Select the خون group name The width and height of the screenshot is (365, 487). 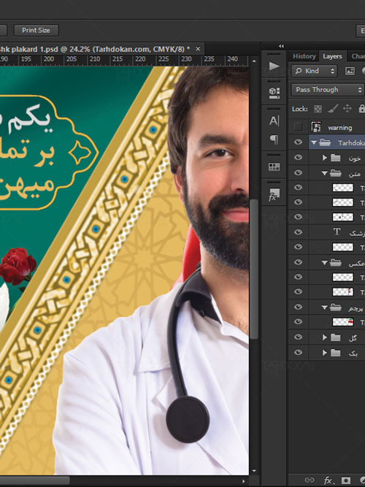click(x=355, y=158)
